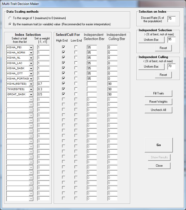The width and height of the screenshot is (186, 210).
Task: Click Uniform Bar in Independent Culling
Action: 151,67
